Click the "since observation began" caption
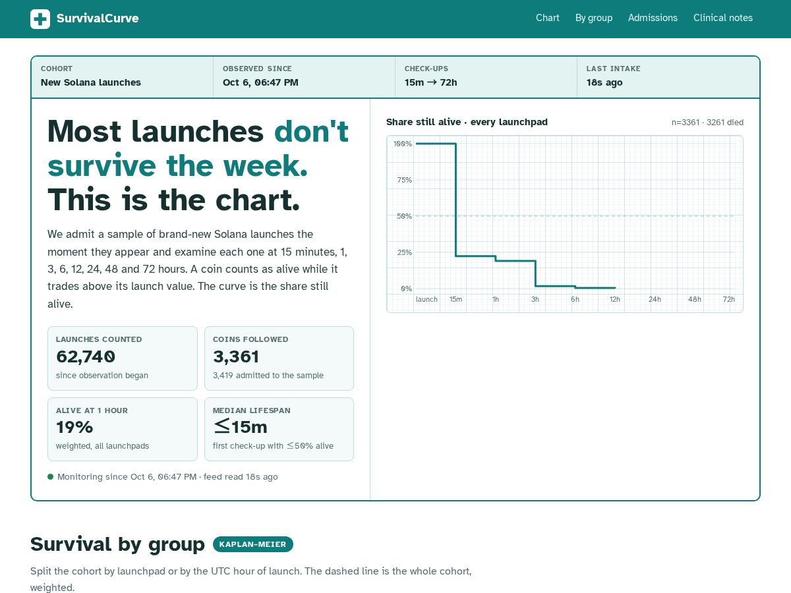Viewport: 791px width, 593px height. pos(102,376)
